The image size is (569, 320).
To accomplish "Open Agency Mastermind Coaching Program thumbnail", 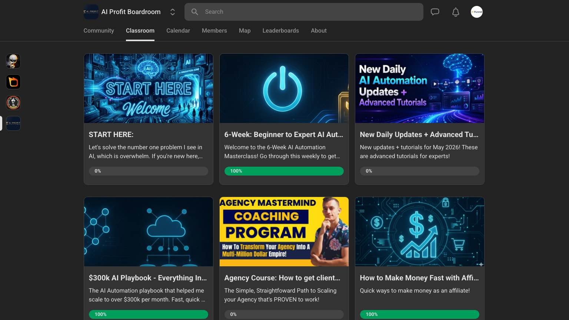I will [284, 231].
